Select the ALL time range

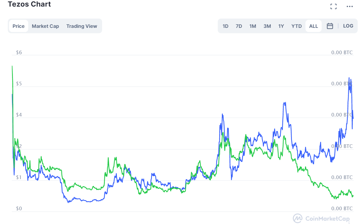tap(314, 26)
